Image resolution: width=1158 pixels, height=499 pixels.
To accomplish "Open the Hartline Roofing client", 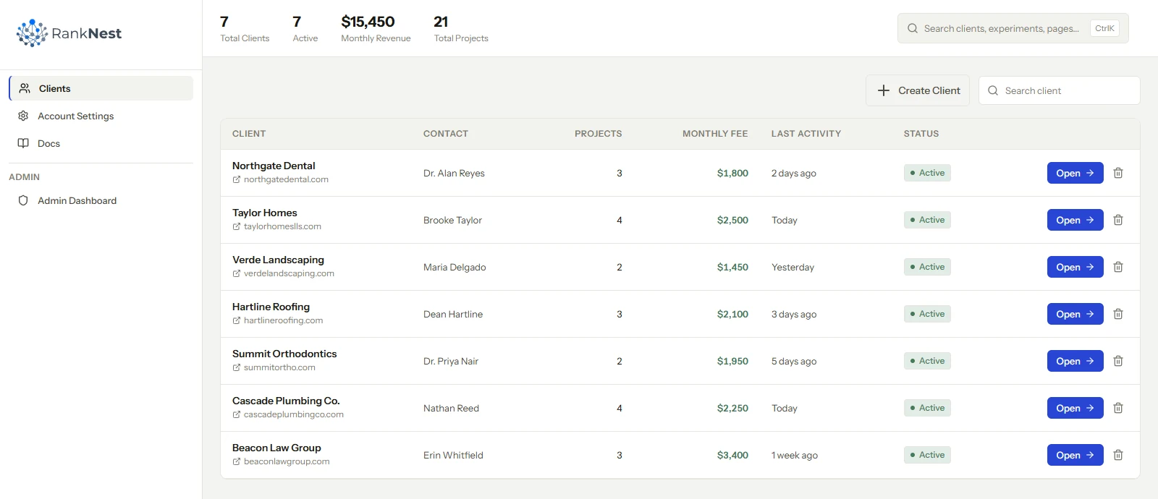I will [1075, 314].
